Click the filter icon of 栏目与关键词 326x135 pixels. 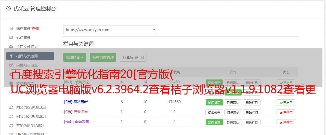[x=11, y=56]
